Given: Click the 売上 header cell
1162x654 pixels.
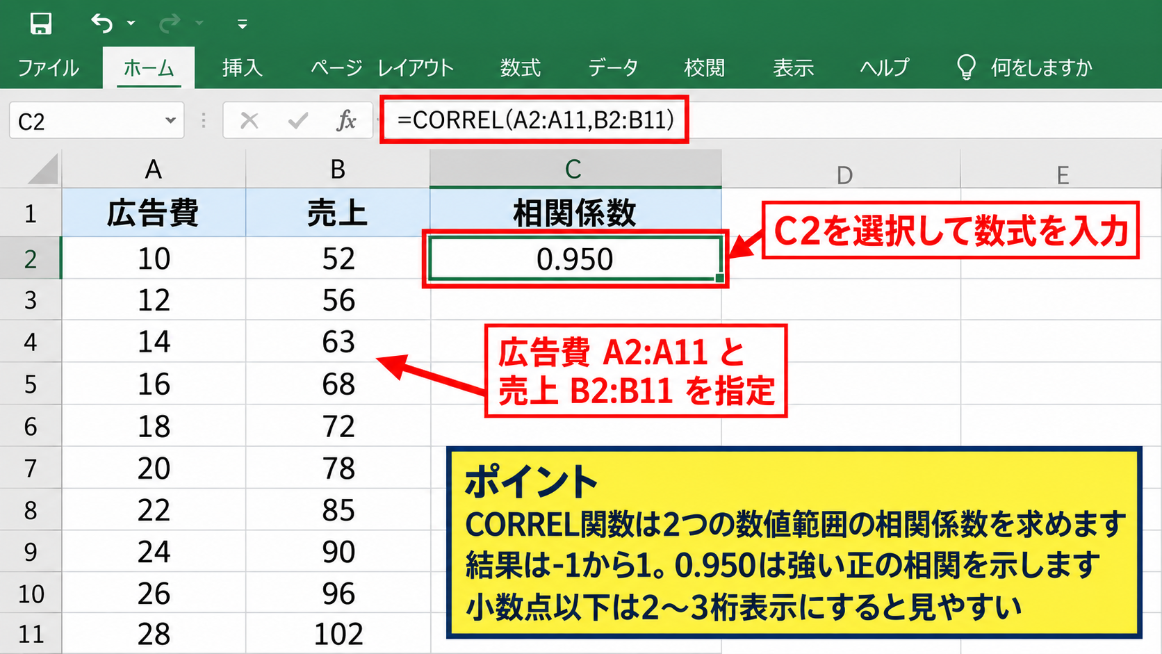Looking at the screenshot, I should [338, 213].
